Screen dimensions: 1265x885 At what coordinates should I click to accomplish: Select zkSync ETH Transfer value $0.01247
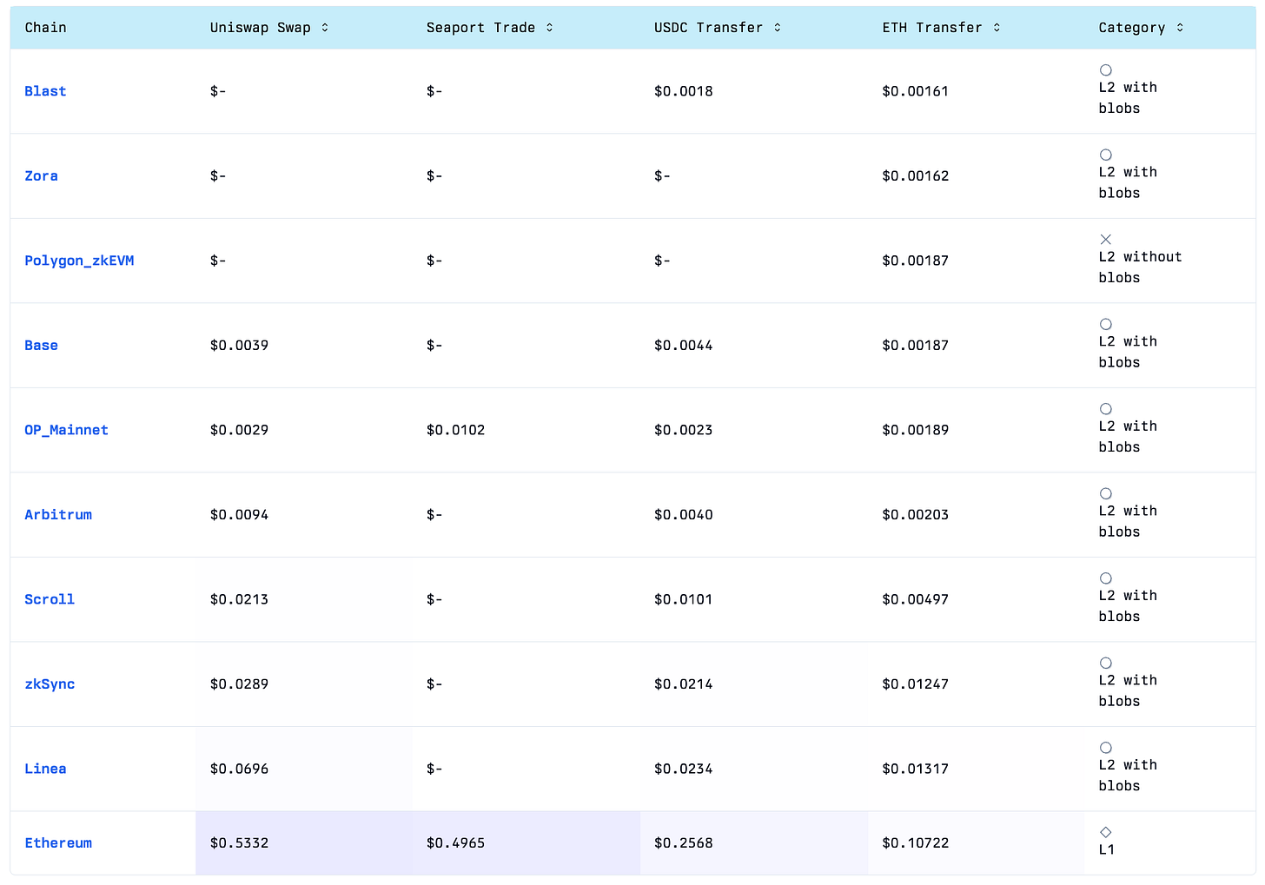[915, 684]
